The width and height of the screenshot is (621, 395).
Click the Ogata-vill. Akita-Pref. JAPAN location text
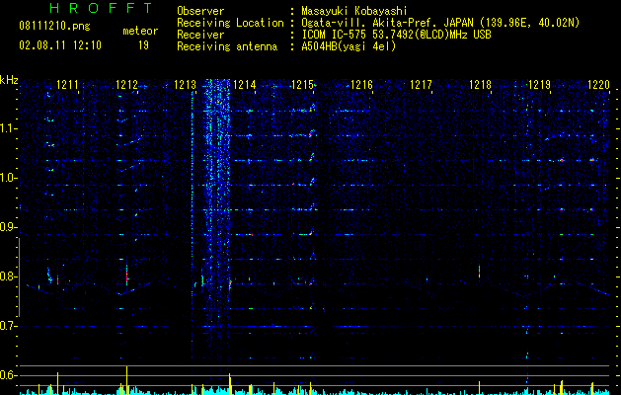(440, 23)
